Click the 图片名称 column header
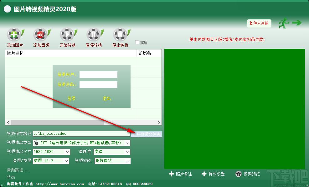 71,53
